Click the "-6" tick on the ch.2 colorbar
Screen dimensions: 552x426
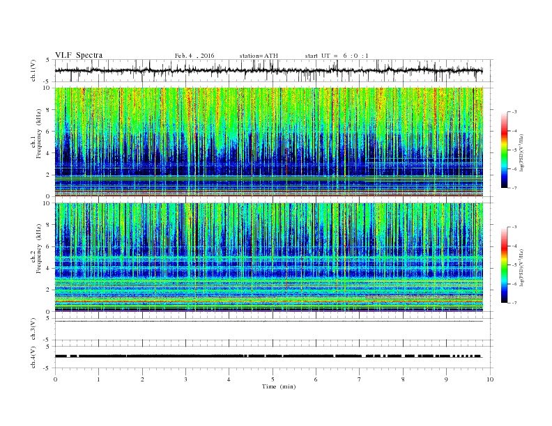pos(514,284)
